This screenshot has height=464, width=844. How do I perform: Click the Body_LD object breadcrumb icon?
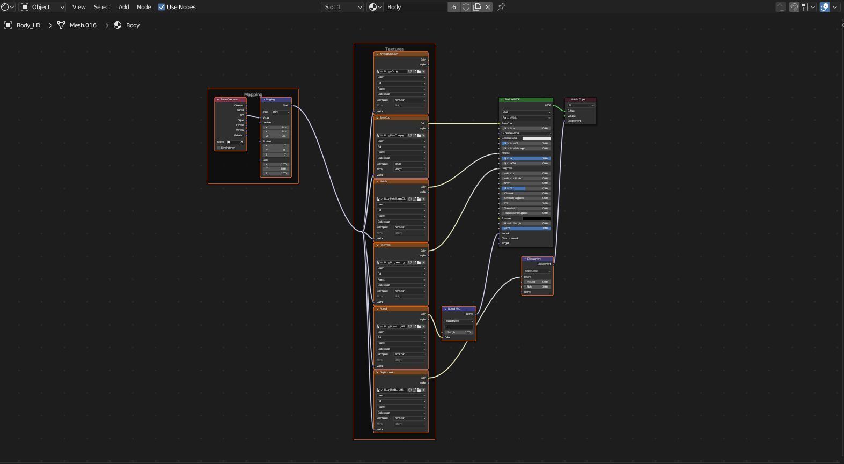tap(8, 25)
